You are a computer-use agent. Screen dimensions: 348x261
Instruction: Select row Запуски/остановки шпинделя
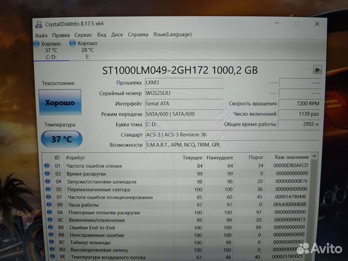177,182
